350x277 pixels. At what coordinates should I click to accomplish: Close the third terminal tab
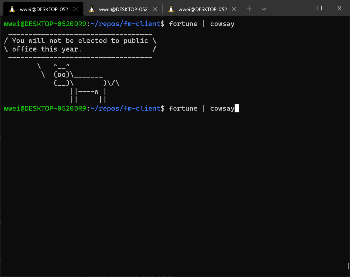tap(234, 9)
